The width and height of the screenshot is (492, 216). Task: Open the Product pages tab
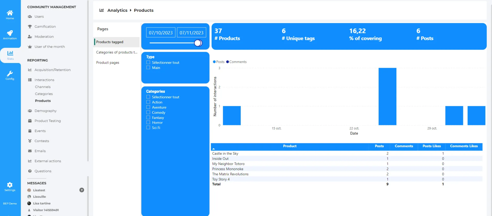tap(108, 63)
